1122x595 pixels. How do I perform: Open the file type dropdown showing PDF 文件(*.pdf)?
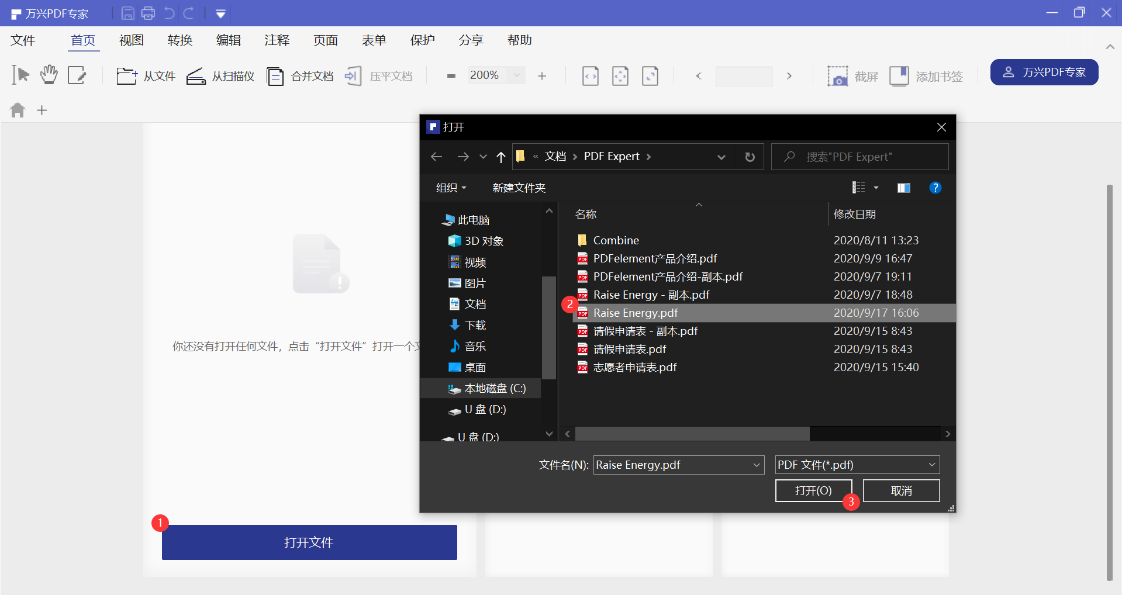pyautogui.click(x=856, y=464)
